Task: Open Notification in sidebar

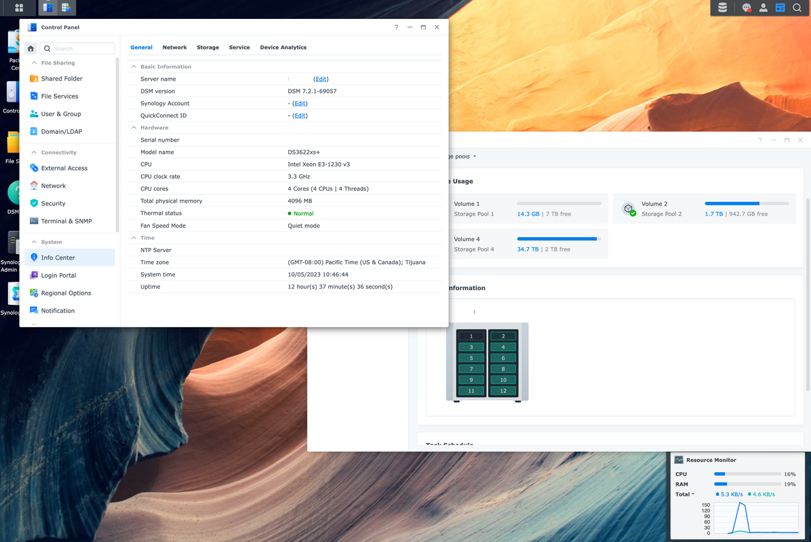Action: click(70, 310)
